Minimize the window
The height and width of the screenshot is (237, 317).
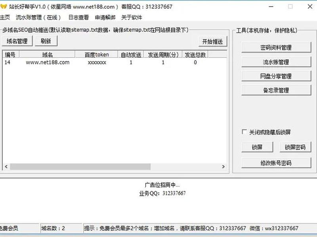click(271, 6)
